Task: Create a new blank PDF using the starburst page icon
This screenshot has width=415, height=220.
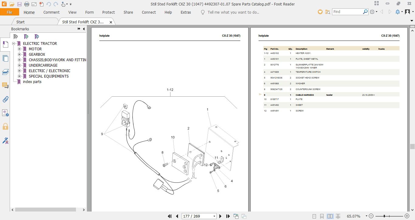Action: 41,4
